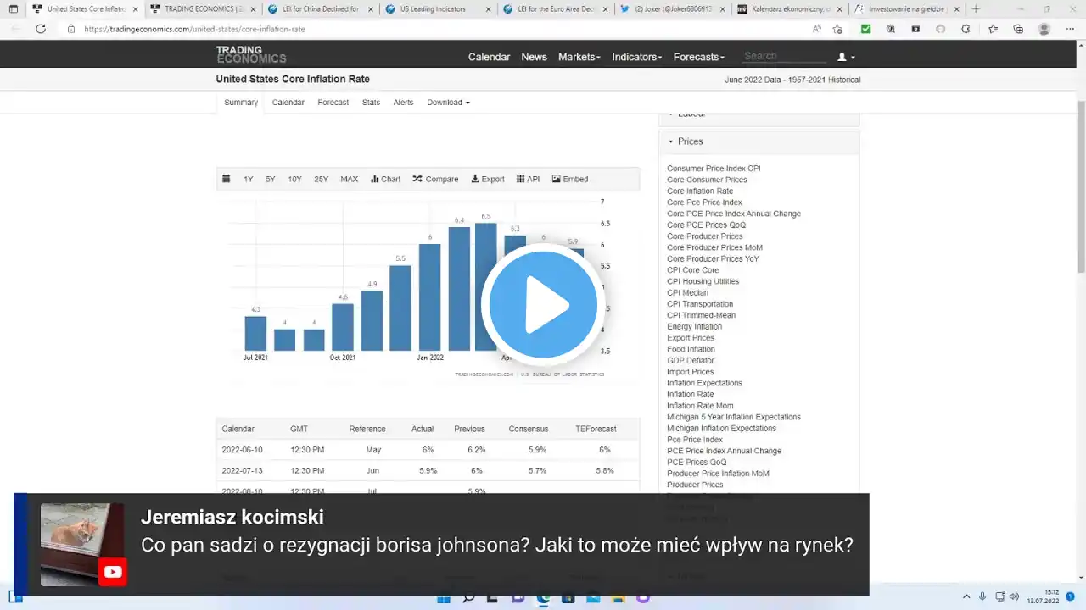Expand the Markets dropdown menu
The image size is (1086, 610).
[x=579, y=57]
